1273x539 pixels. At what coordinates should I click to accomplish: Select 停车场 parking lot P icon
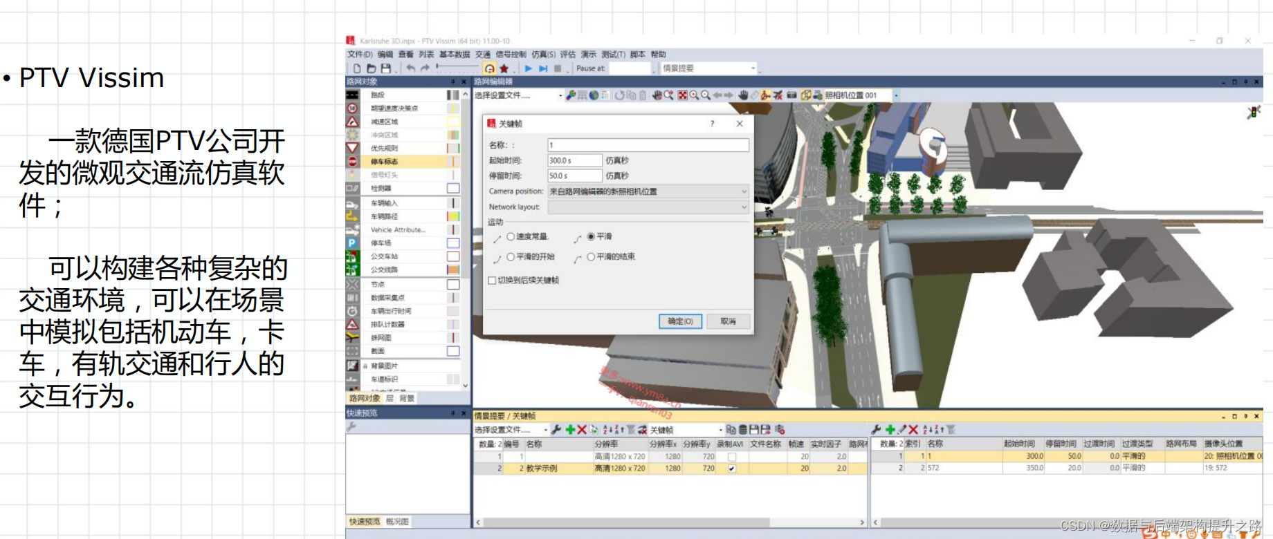353,243
